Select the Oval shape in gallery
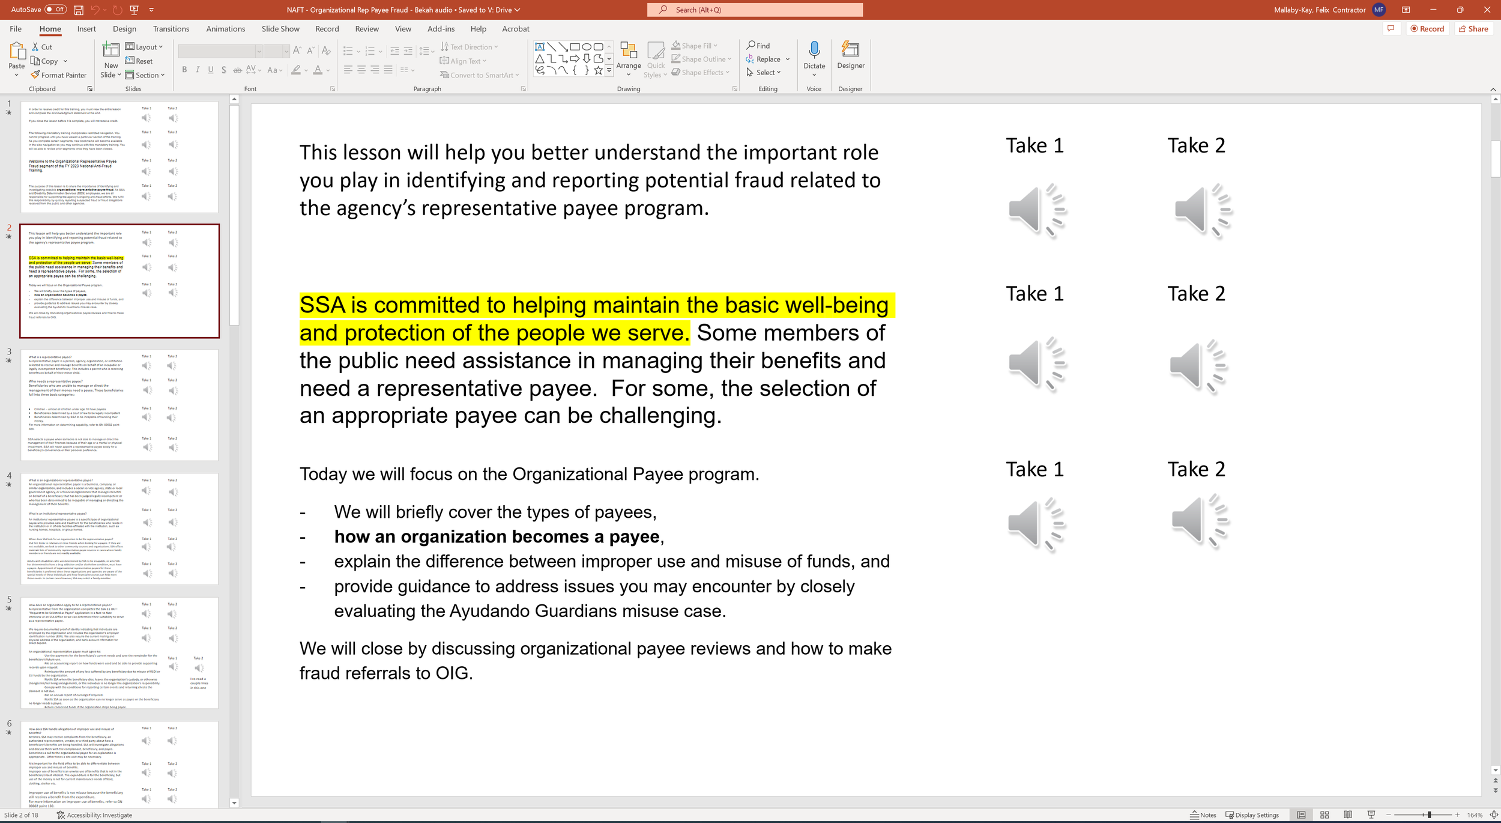Image resolution: width=1501 pixels, height=823 pixels. pyautogui.click(x=587, y=47)
